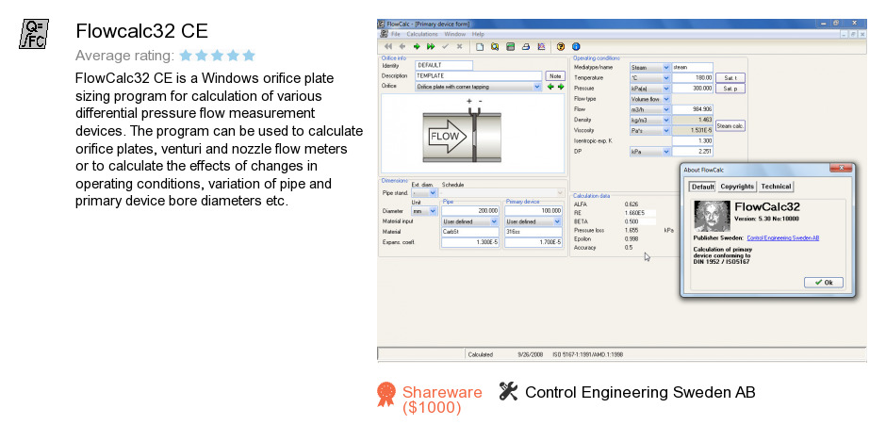Click the Identity DEFAULT field
The width and height of the screenshot is (886, 441).
[x=444, y=66]
